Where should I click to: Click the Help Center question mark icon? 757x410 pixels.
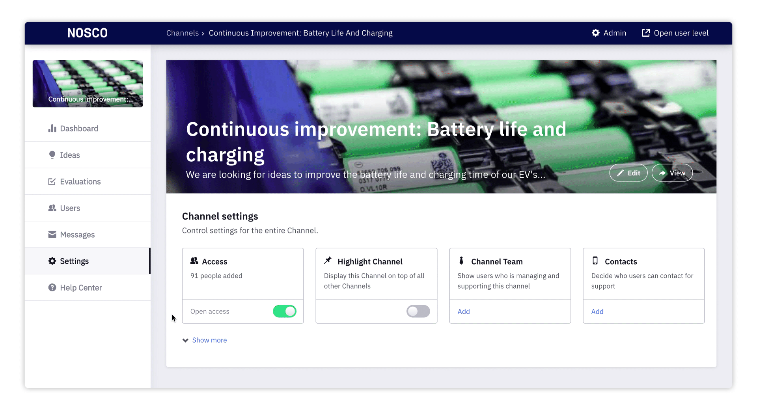tap(52, 288)
